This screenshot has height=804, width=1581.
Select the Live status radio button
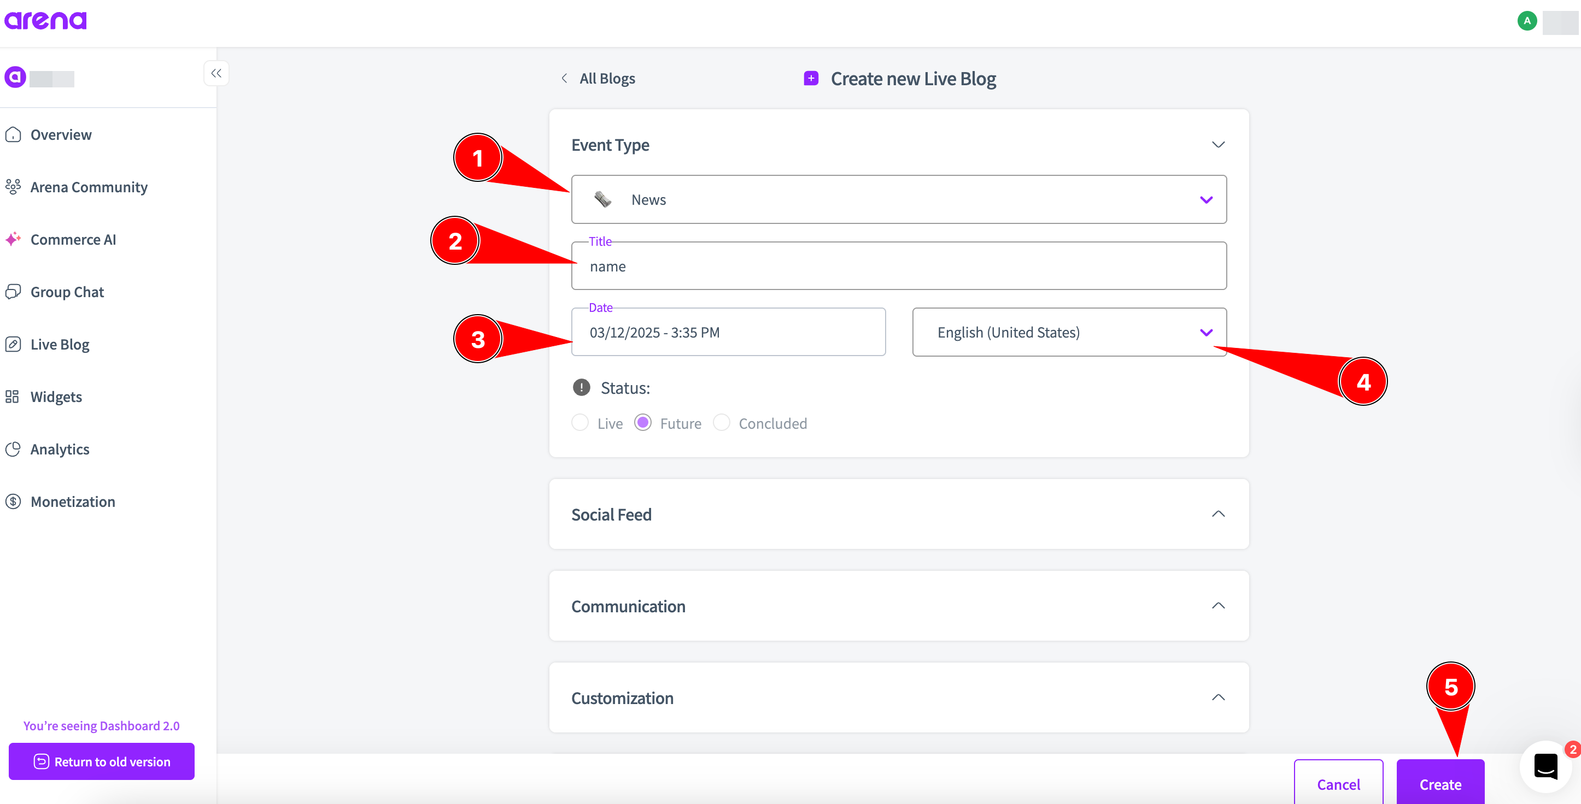pyautogui.click(x=580, y=423)
